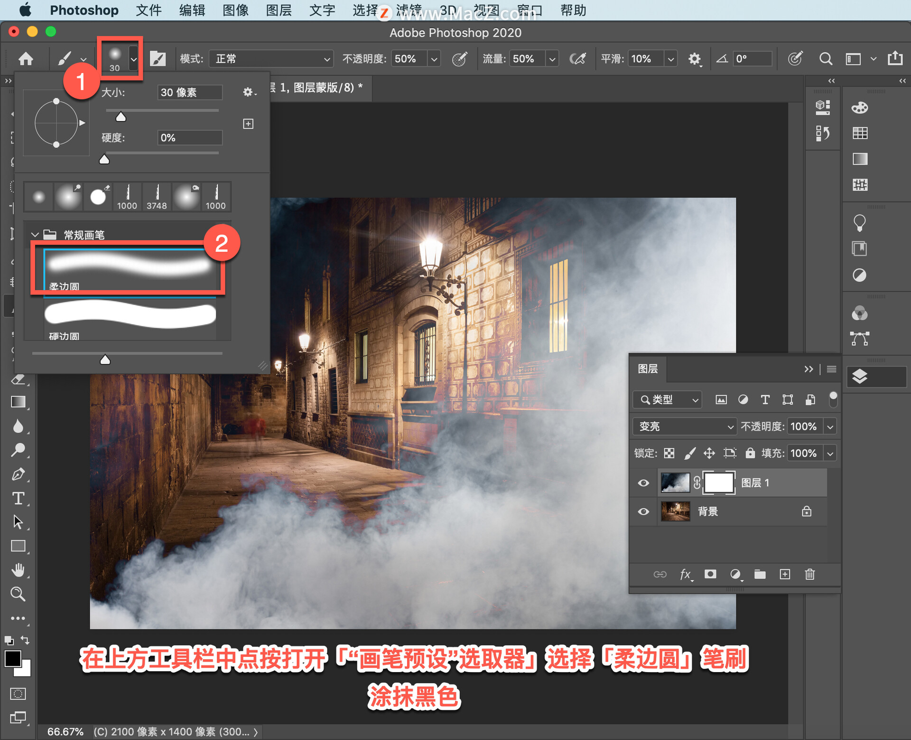Click the Home icon in options bar
The width and height of the screenshot is (911, 740).
(x=26, y=59)
